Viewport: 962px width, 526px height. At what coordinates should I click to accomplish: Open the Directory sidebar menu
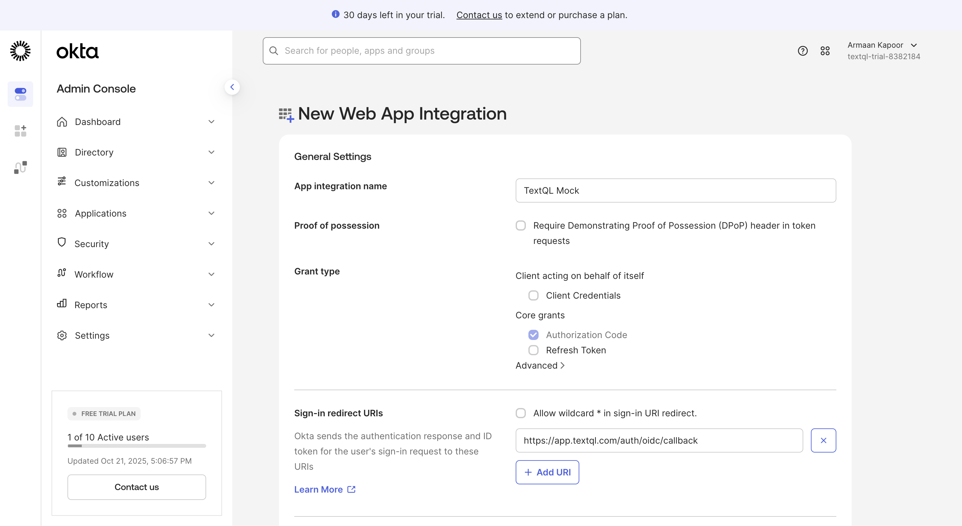point(94,152)
